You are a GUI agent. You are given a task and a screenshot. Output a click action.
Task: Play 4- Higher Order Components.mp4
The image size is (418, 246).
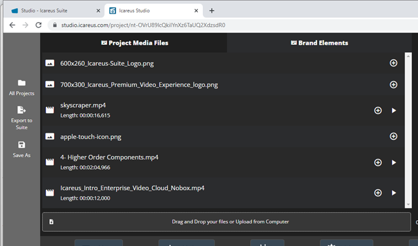click(x=394, y=162)
